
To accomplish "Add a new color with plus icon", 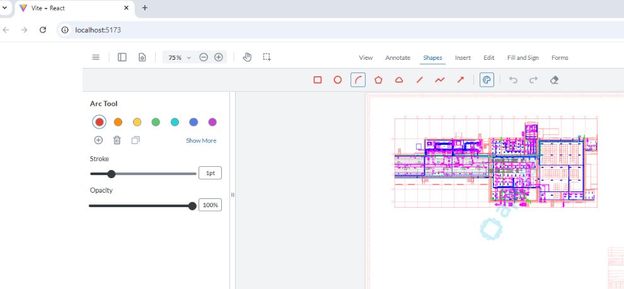I will click(x=98, y=140).
